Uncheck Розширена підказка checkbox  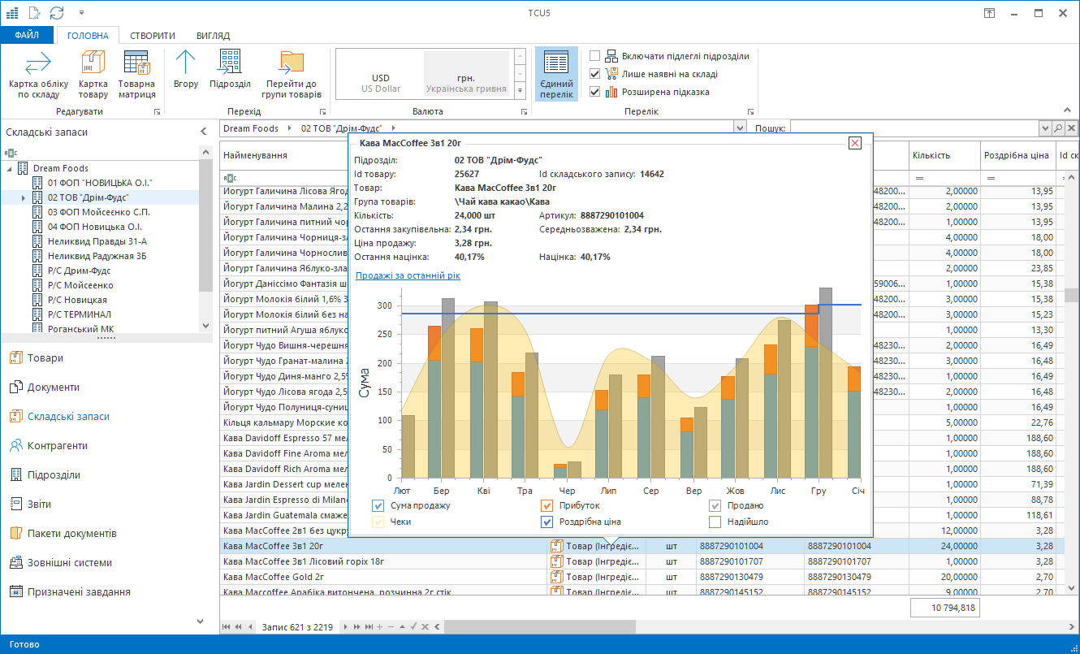[594, 92]
